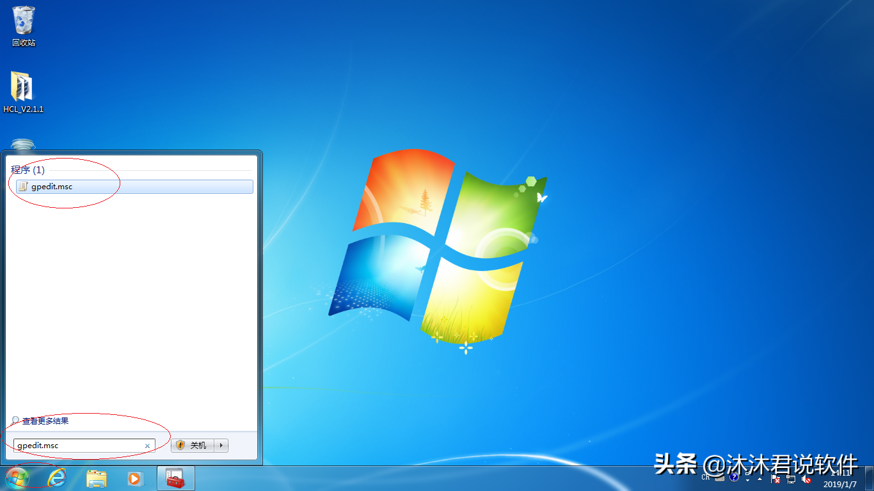Open the red toolbox application on the taskbar
This screenshot has width=874, height=491.
click(175, 478)
